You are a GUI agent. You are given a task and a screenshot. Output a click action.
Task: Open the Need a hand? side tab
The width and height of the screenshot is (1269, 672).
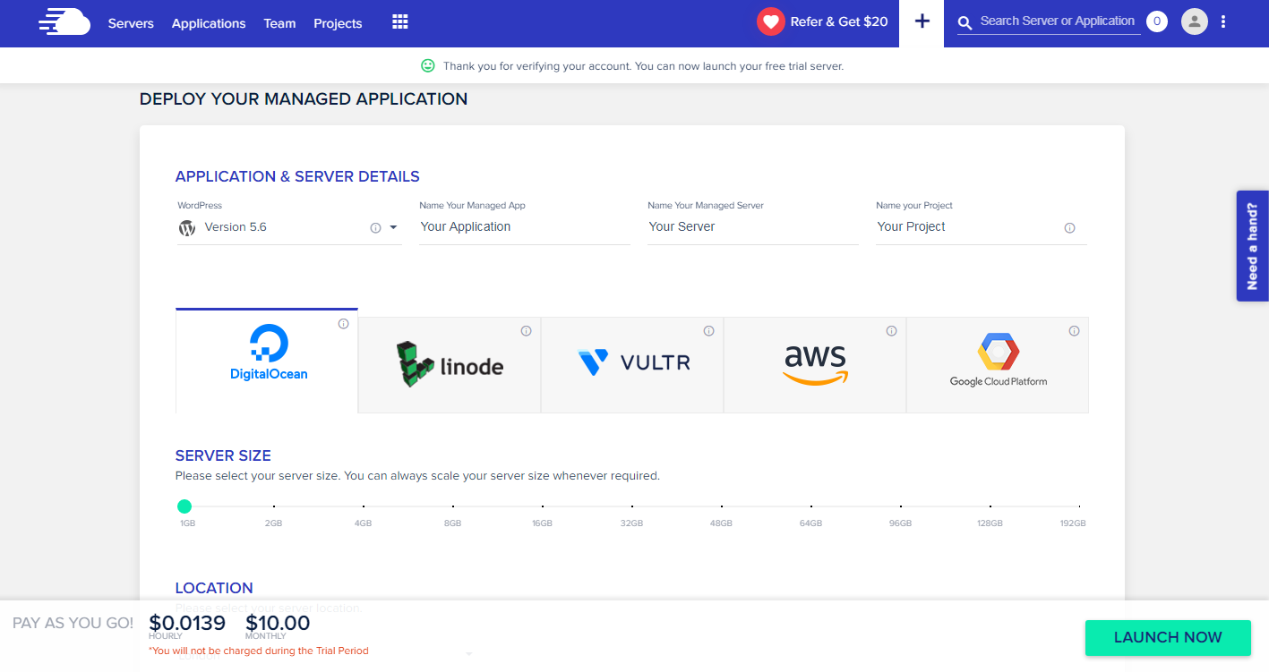click(x=1252, y=246)
